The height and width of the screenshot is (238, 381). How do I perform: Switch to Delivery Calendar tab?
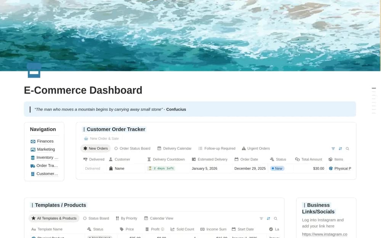[174, 148]
